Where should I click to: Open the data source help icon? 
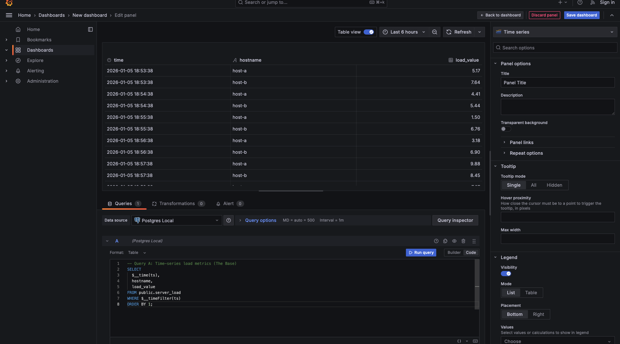[229, 220]
